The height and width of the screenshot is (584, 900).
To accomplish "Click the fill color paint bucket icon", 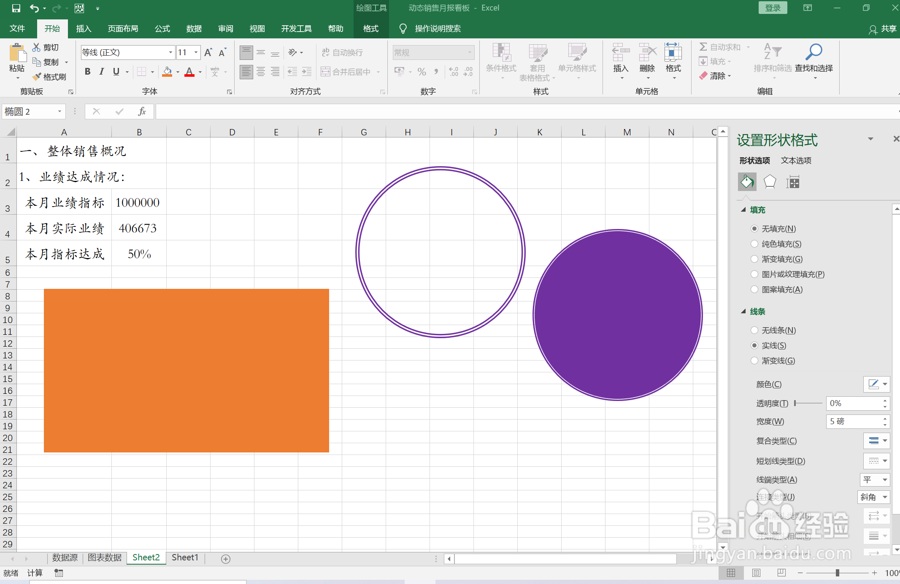I will pos(167,72).
